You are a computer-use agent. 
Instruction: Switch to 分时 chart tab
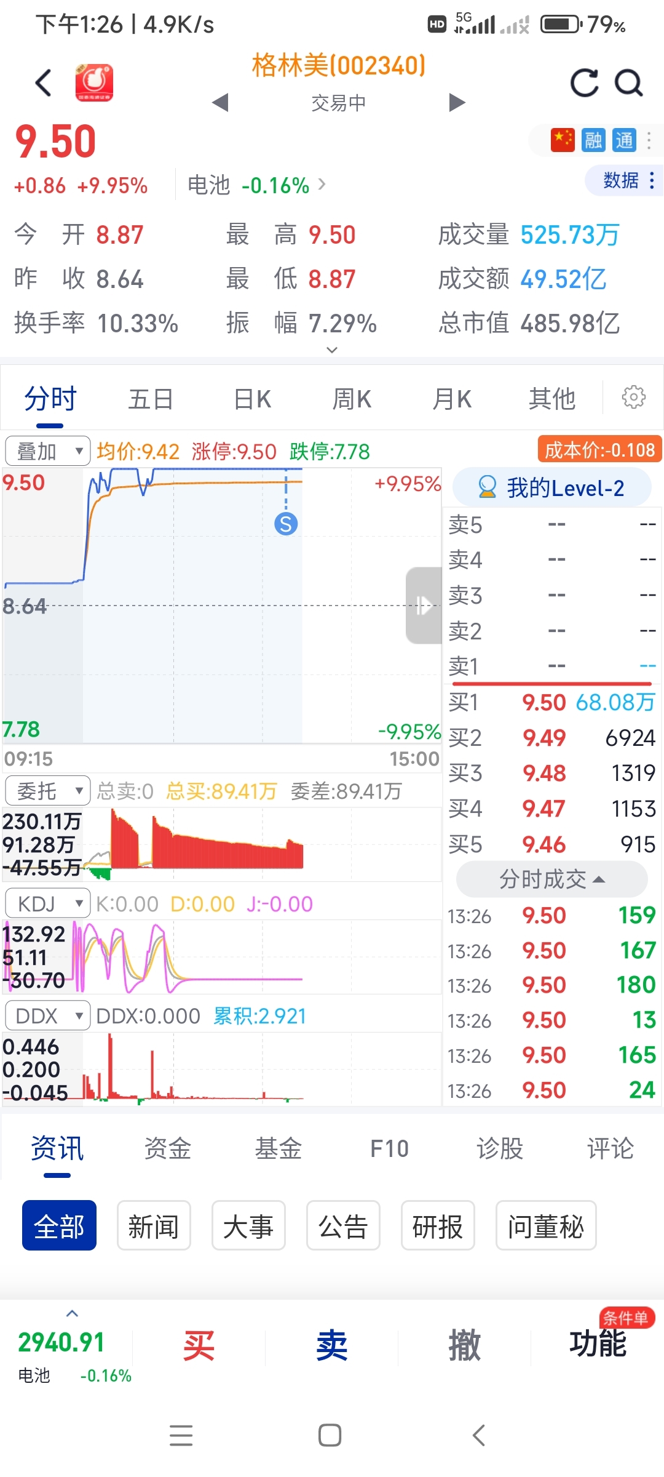[50, 399]
